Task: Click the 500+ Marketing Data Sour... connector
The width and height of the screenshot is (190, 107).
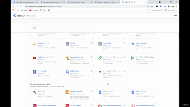Action: click(145, 106)
